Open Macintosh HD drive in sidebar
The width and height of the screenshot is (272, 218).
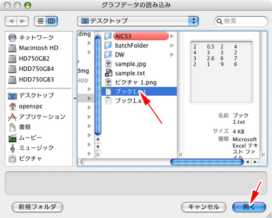pyautogui.click(x=33, y=48)
